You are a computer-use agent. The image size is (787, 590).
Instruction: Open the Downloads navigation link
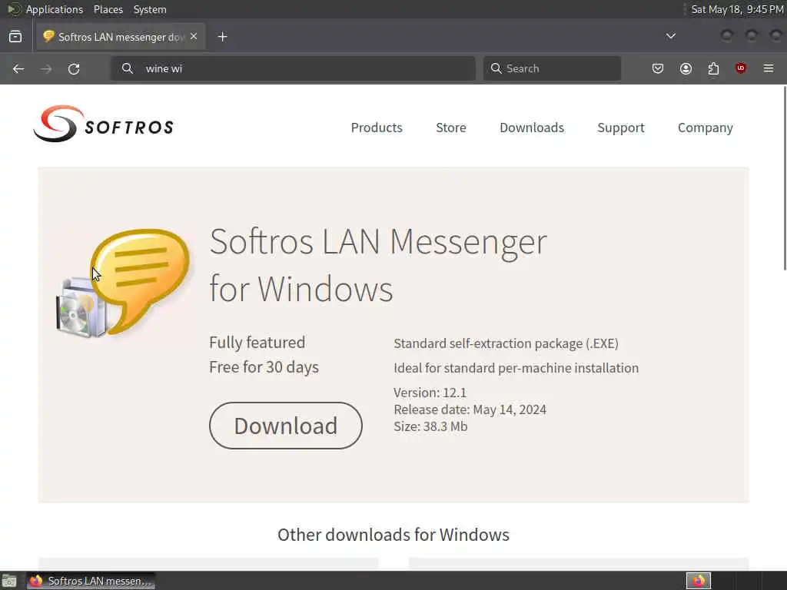coord(532,128)
